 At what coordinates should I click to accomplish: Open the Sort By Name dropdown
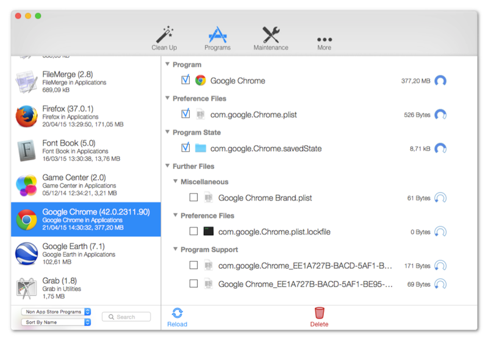click(56, 322)
